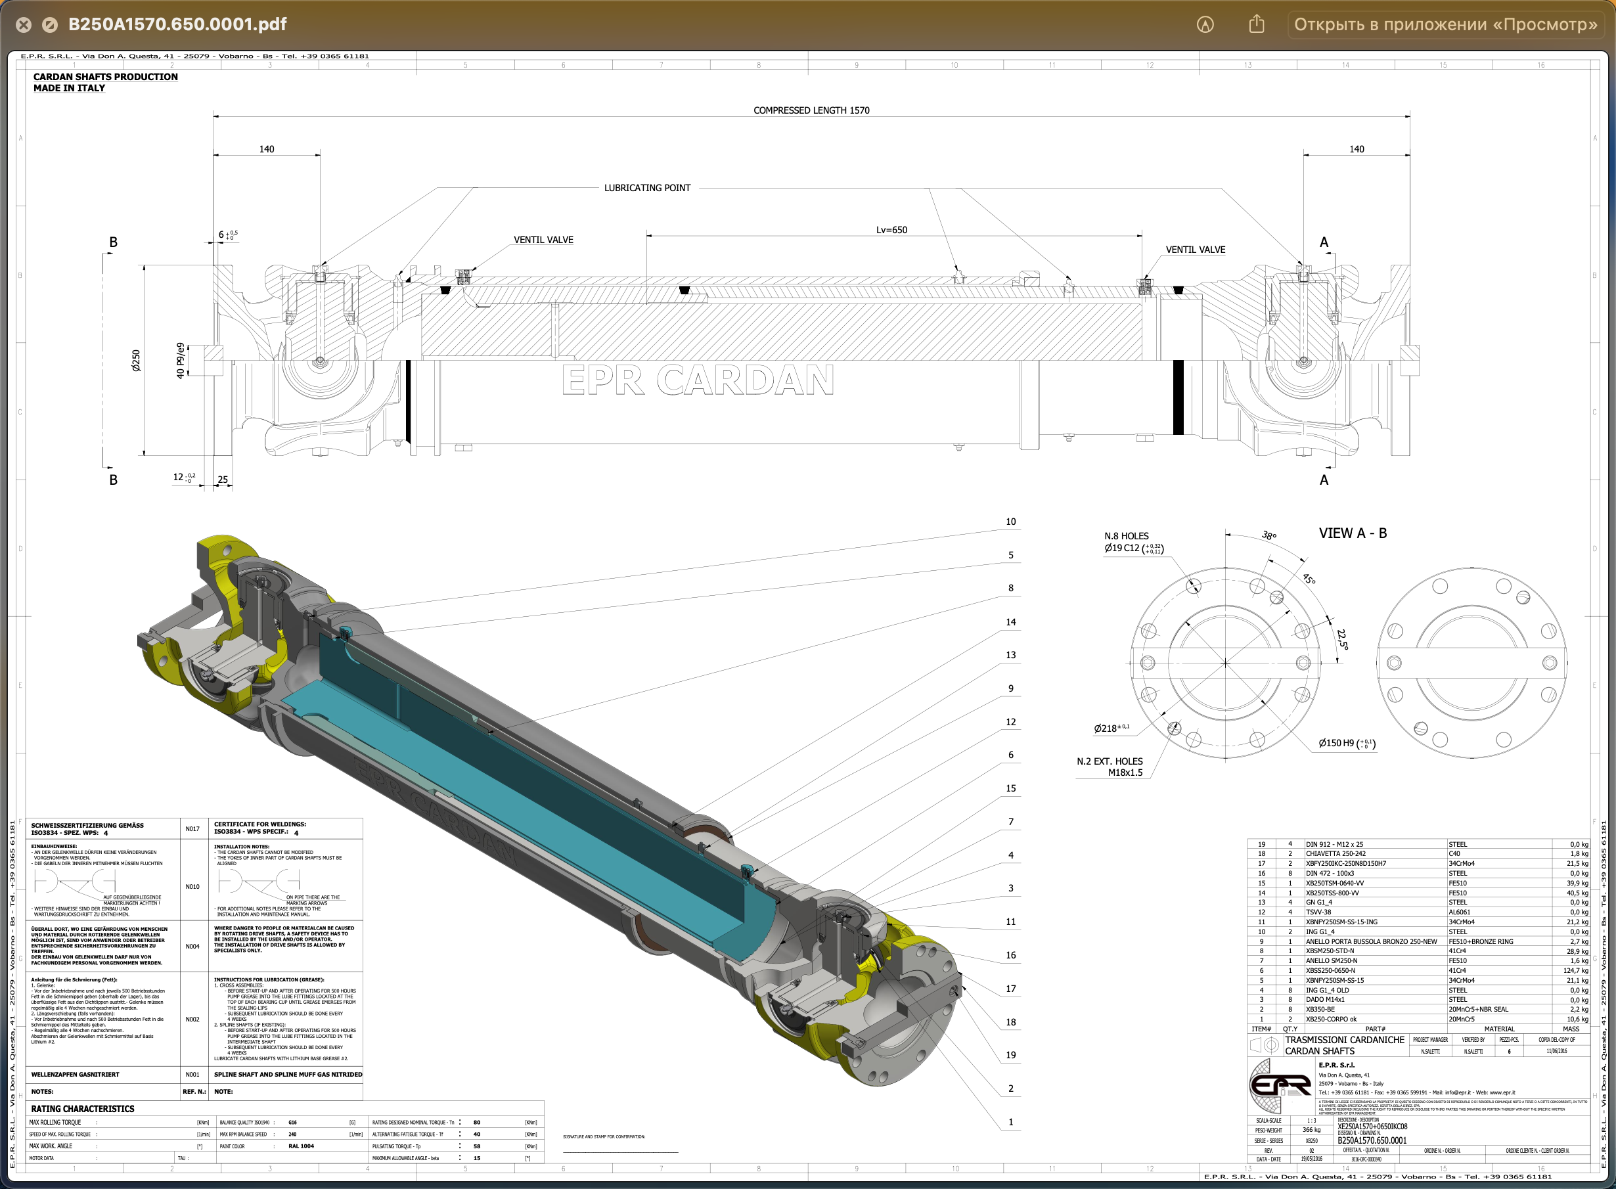Image resolution: width=1616 pixels, height=1189 pixels.
Task: Click the full screen expand icon
Action: pyautogui.click(x=50, y=25)
